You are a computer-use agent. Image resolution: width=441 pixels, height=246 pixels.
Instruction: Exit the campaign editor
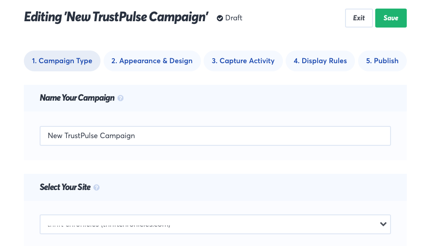(x=359, y=18)
